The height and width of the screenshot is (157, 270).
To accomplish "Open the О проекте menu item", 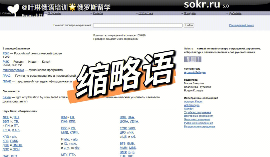I will [x=54, y=13].
